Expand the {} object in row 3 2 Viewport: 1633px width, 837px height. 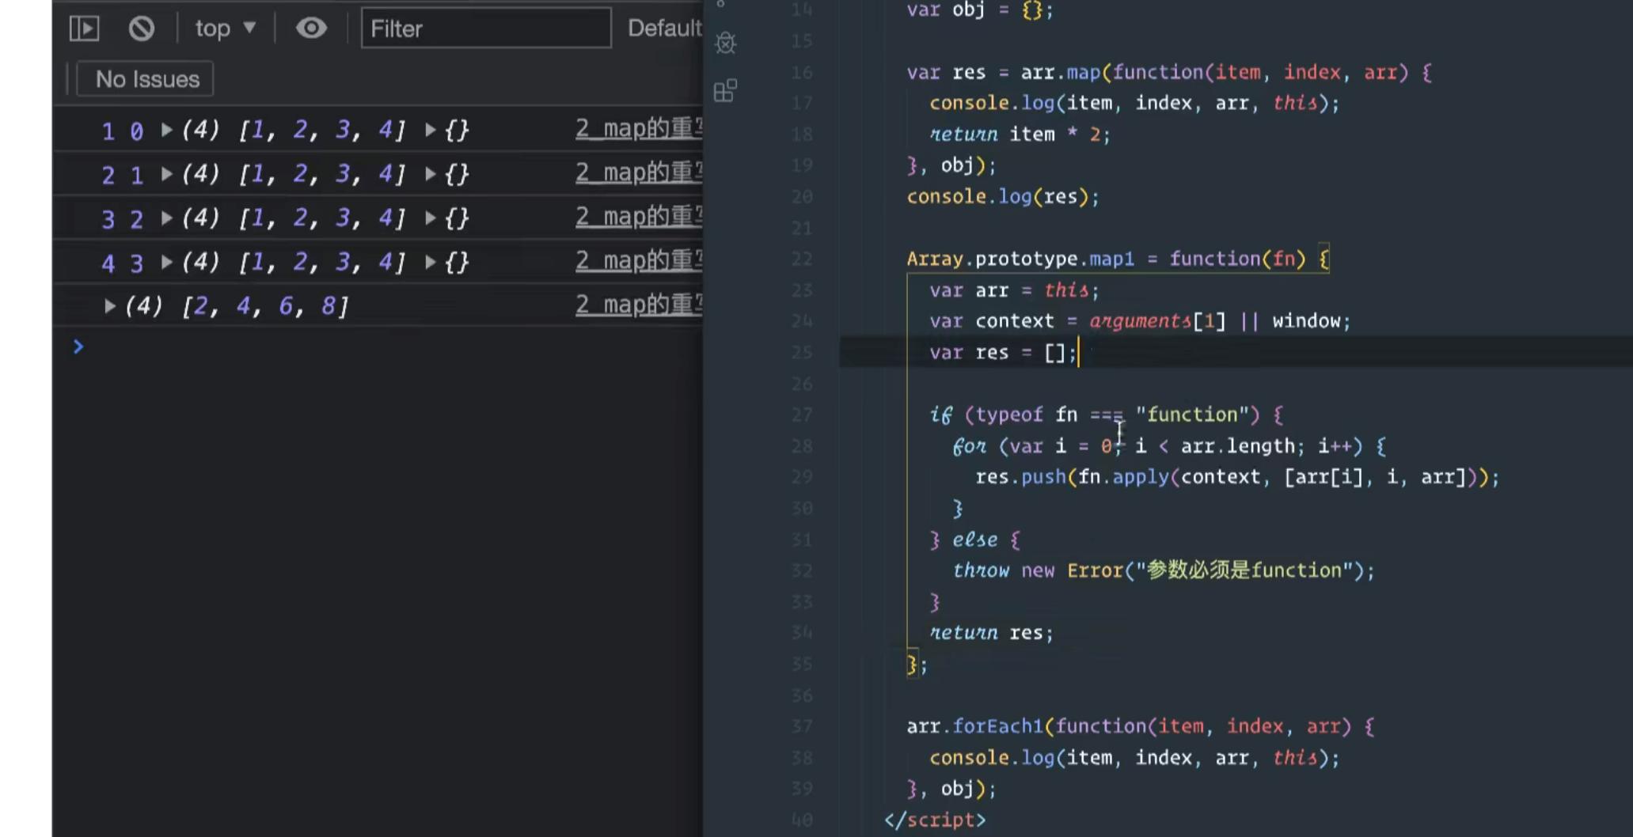coord(431,218)
